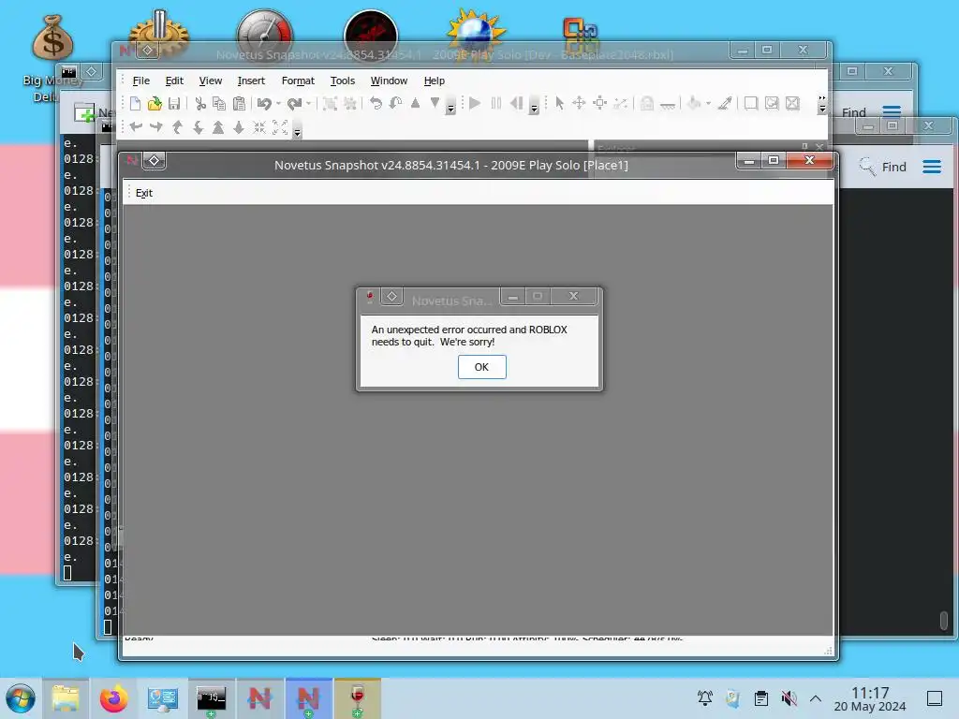Click the Exit menu in Place1 window
The height and width of the screenshot is (719, 959).
tap(143, 193)
